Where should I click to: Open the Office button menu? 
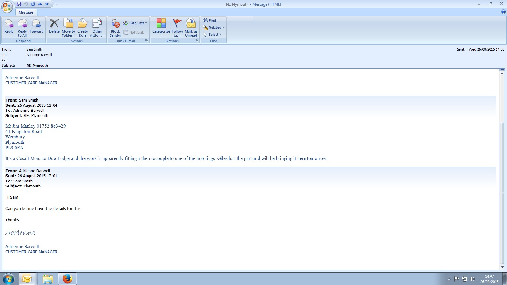click(7, 7)
